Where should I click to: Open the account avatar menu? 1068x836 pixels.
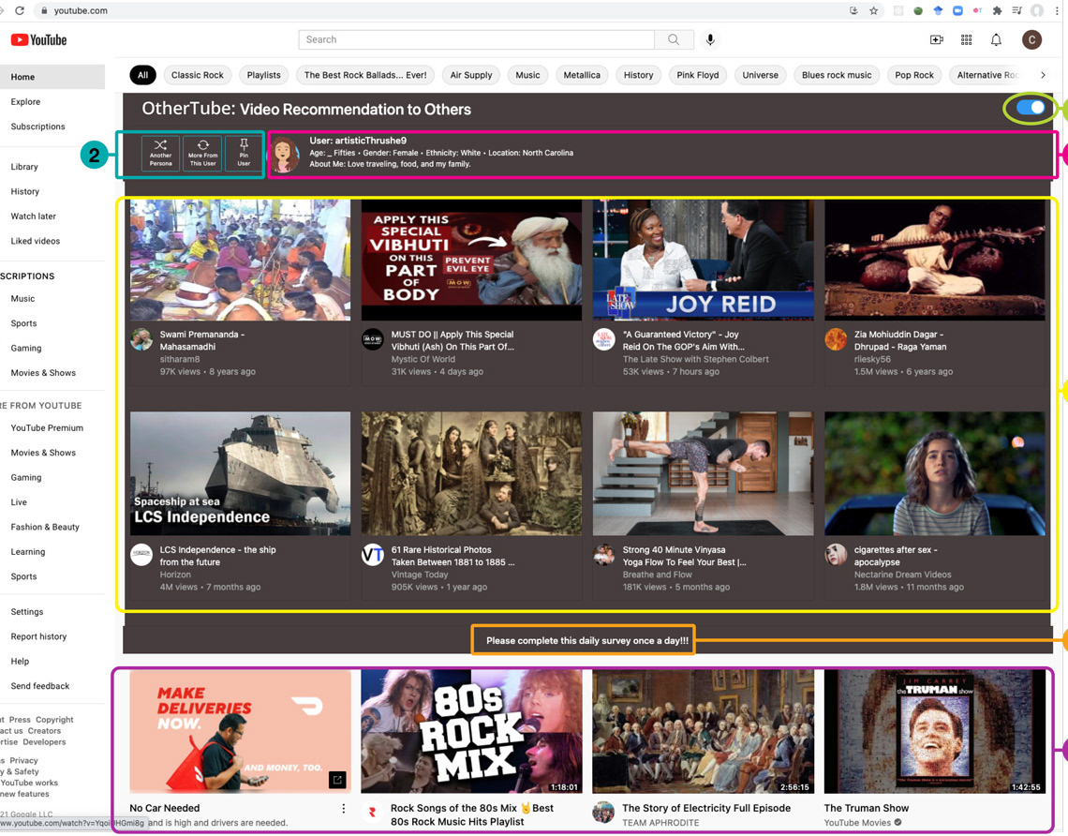click(x=1031, y=40)
